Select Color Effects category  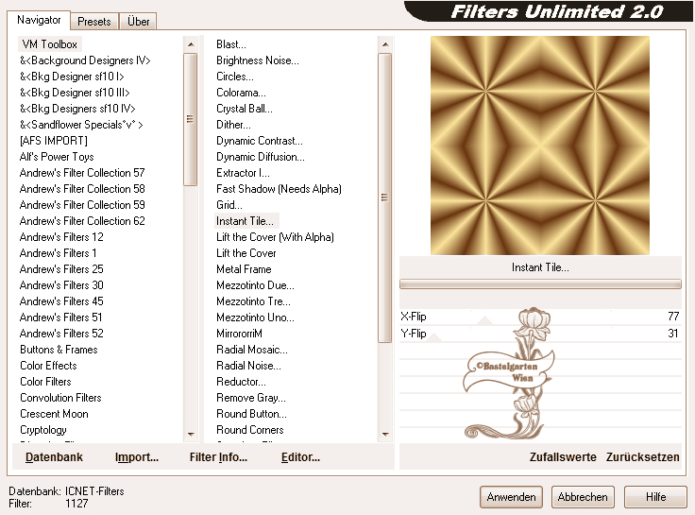click(x=48, y=366)
